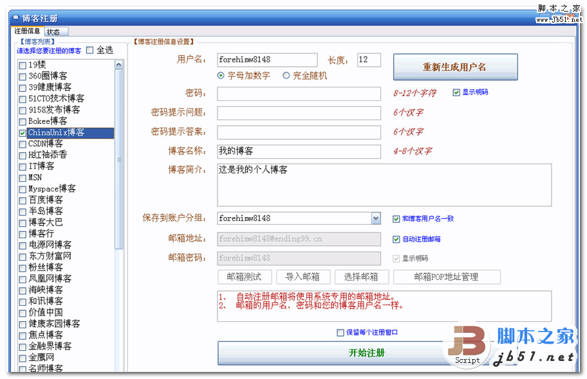Click inside the 博客简介 text area
587x379 pixels.
pyautogui.click(x=384, y=185)
